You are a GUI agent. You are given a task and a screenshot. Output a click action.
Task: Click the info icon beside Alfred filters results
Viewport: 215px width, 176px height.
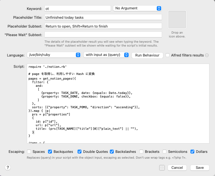click(x=207, y=55)
